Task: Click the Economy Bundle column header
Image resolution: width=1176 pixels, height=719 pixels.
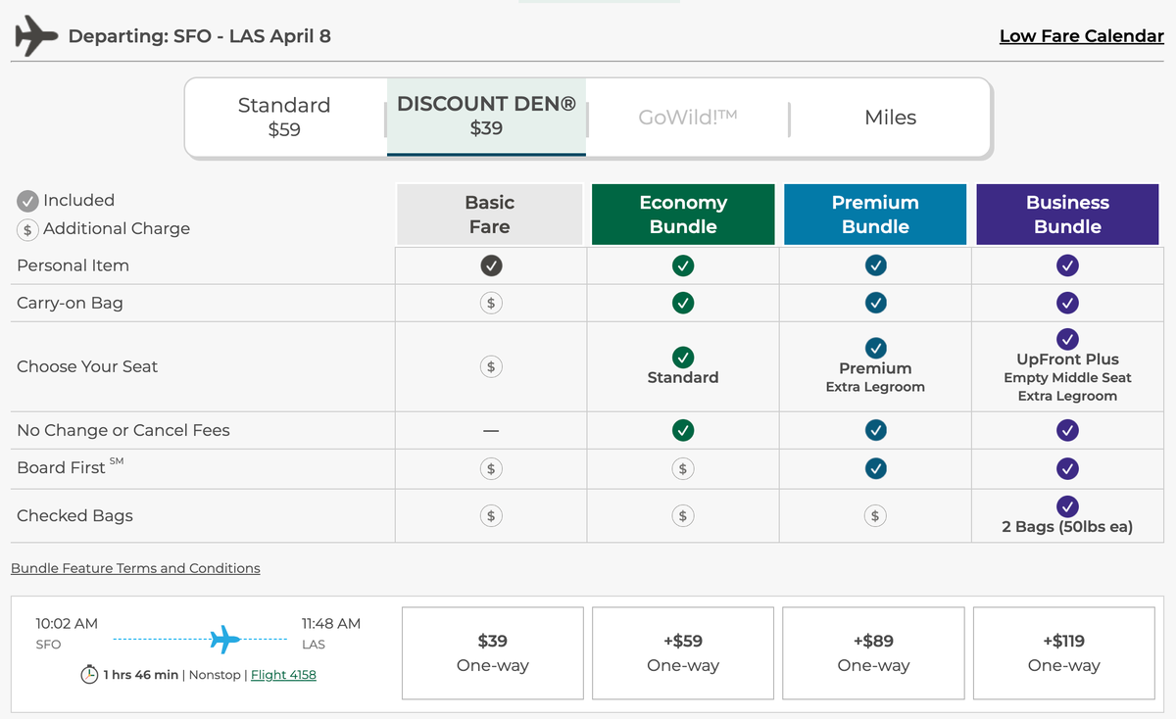Action: click(682, 214)
